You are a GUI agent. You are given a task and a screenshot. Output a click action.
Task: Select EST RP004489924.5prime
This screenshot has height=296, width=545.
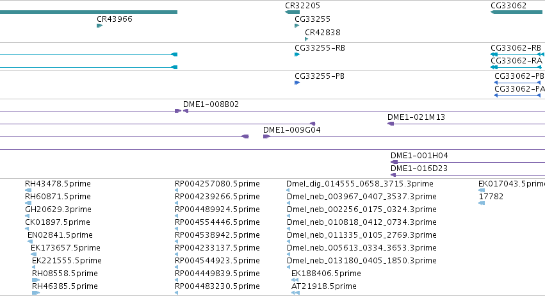click(x=217, y=210)
